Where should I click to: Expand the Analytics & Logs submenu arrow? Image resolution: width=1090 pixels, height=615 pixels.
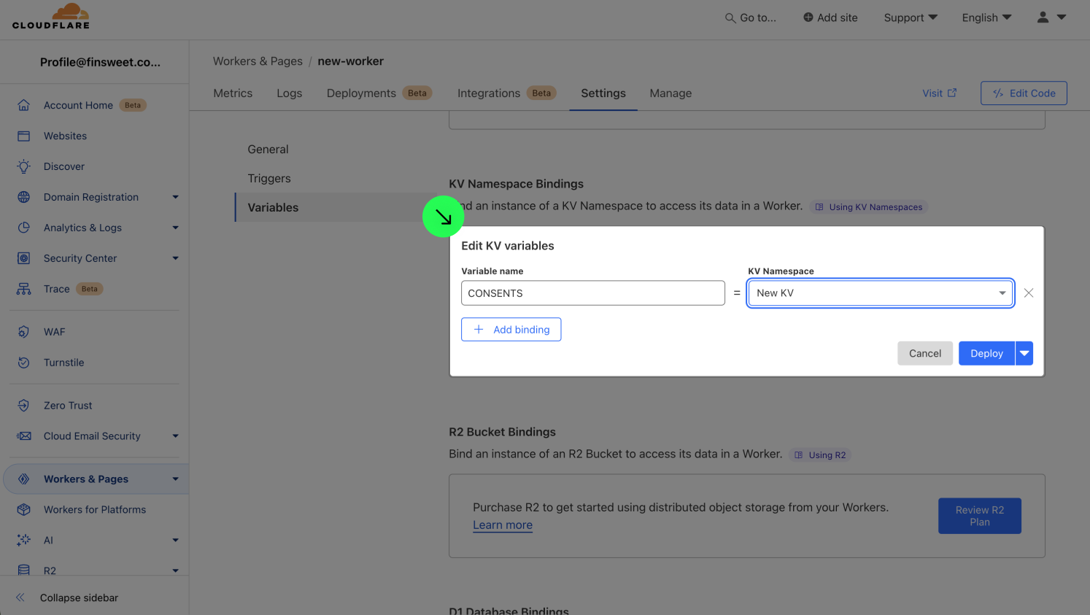click(x=176, y=228)
